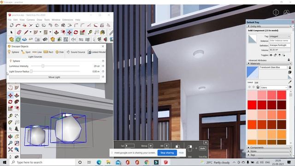Toggle Advanced Attributes display button
This screenshot has height=166, width=295.
click(x=289, y=60)
